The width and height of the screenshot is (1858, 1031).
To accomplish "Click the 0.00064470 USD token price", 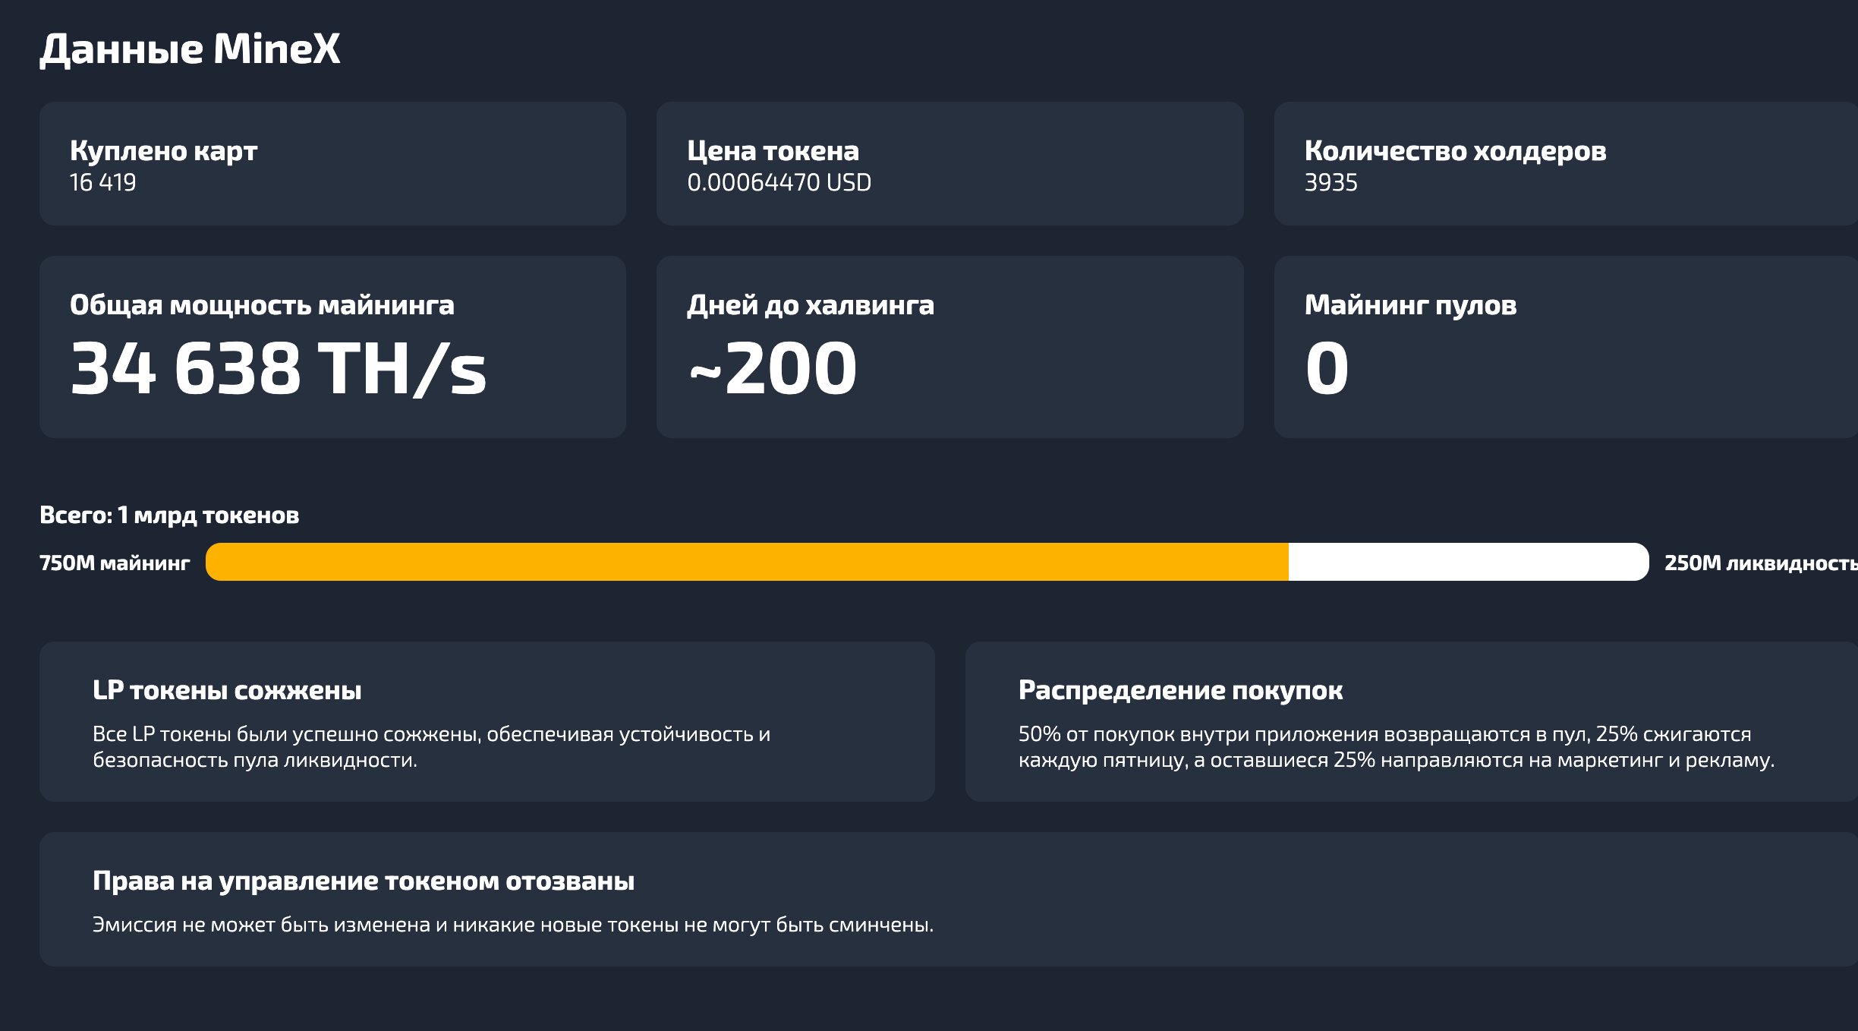I will pyautogui.click(x=779, y=183).
